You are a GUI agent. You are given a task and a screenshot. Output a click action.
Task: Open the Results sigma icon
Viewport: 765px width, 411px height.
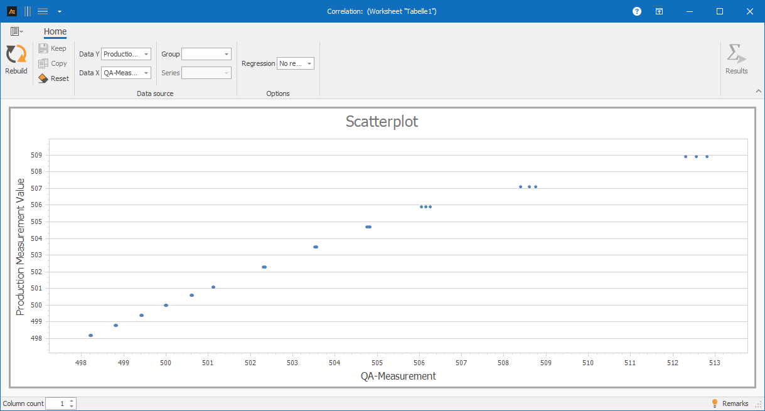coord(736,55)
